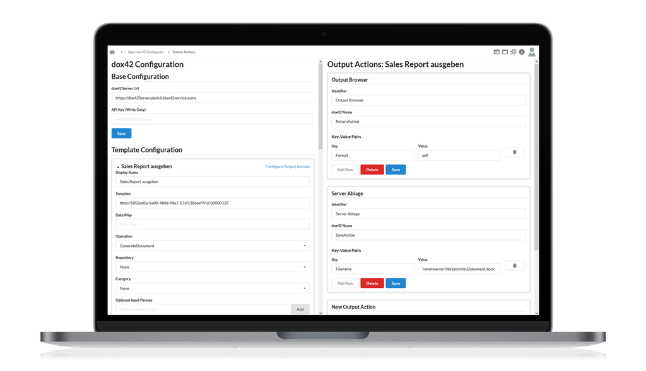
Task: Open the info icon in header
Action: pos(522,52)
